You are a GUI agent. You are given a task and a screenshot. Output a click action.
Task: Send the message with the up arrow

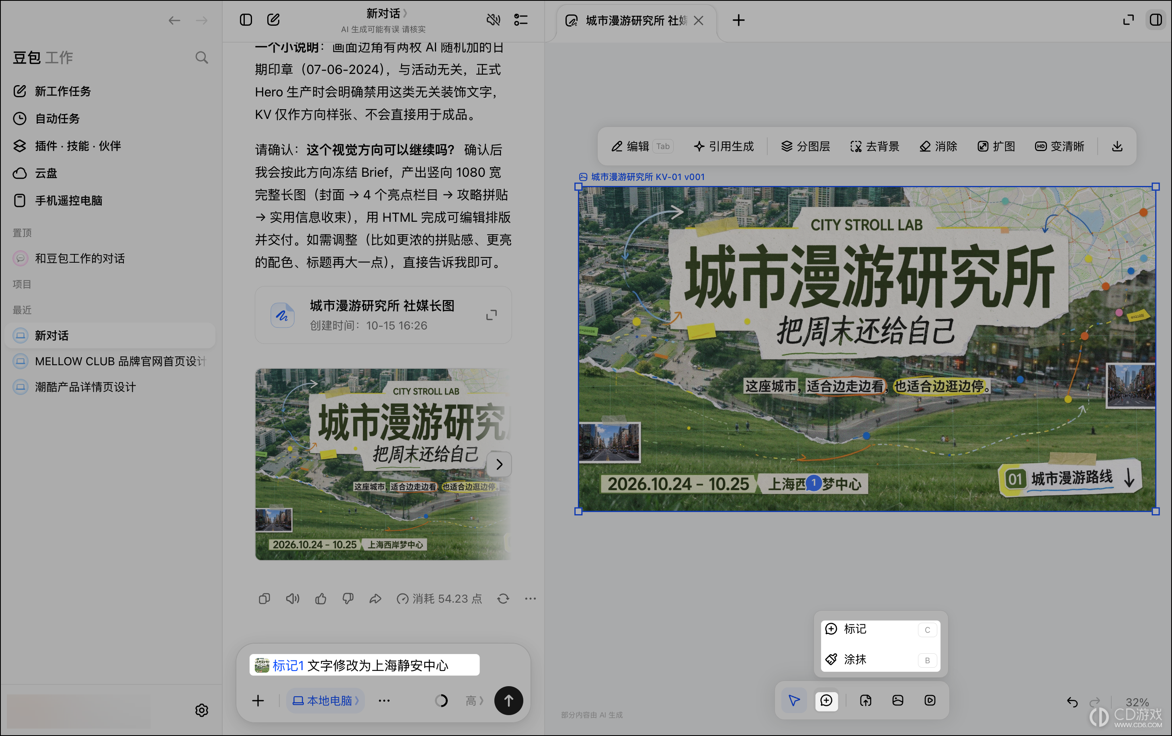pyautogui.click(x=508, y=701)
